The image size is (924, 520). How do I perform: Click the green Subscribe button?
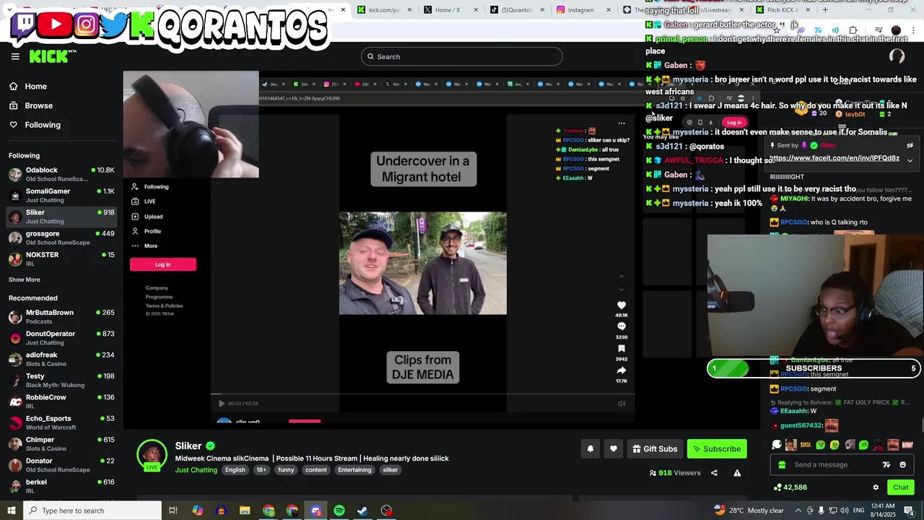[717, 448]
